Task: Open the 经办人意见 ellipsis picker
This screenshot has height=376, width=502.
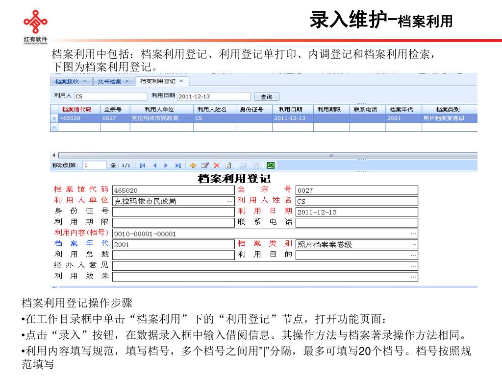Action: (413, 266)
